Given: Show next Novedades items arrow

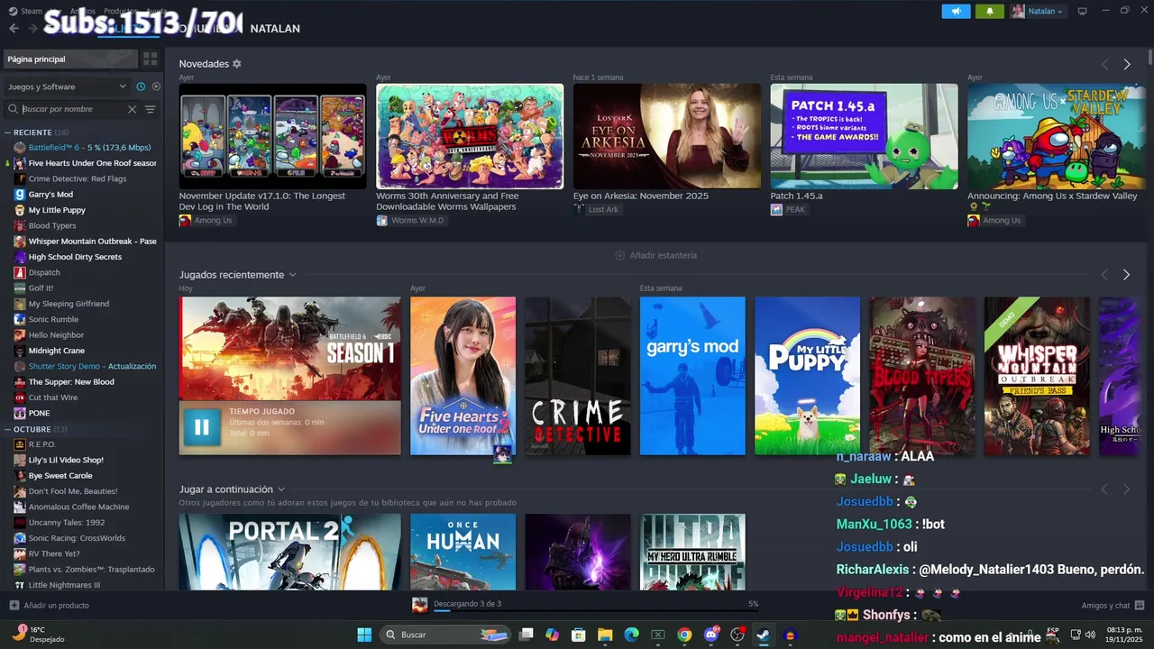Looking at the screenshot, I should [1126, 64].
